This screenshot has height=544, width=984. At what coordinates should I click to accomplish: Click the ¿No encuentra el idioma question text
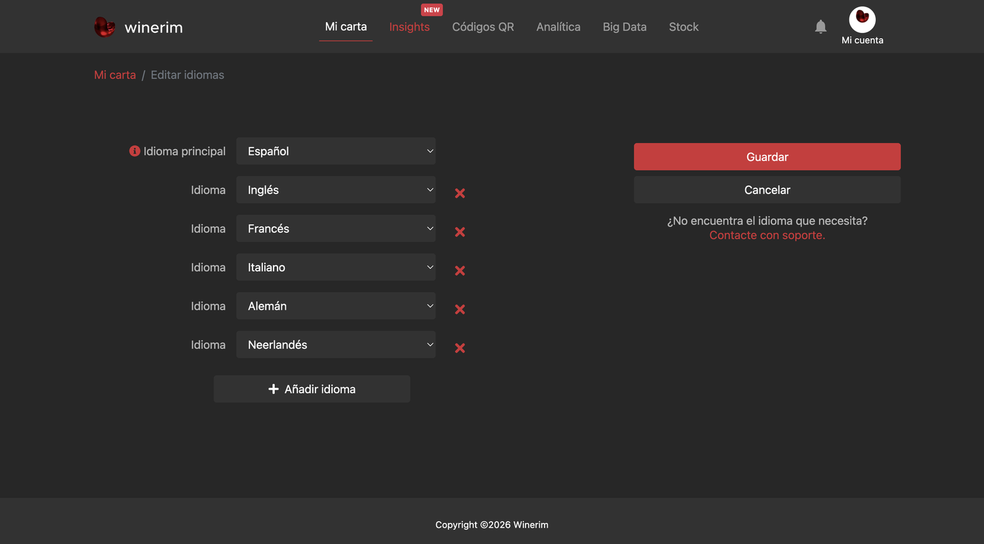tap(767, 220)
